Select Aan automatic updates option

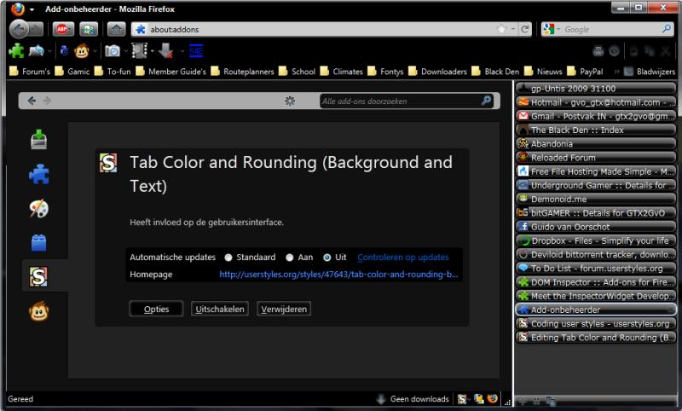click(x=290, y=258)
